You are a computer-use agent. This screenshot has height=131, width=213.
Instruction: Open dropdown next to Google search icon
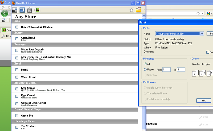click(x=212, y=14)
